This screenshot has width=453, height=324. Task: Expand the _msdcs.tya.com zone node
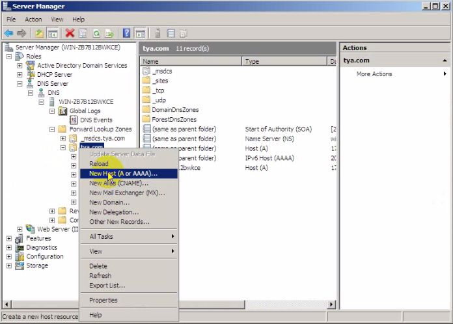coord(62,139)
